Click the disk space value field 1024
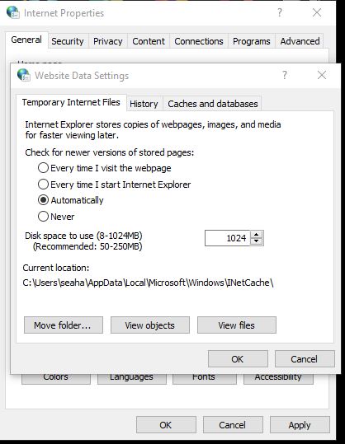Image resolution: width=345 pixels, height=444 pixels. tap(228, 238)
